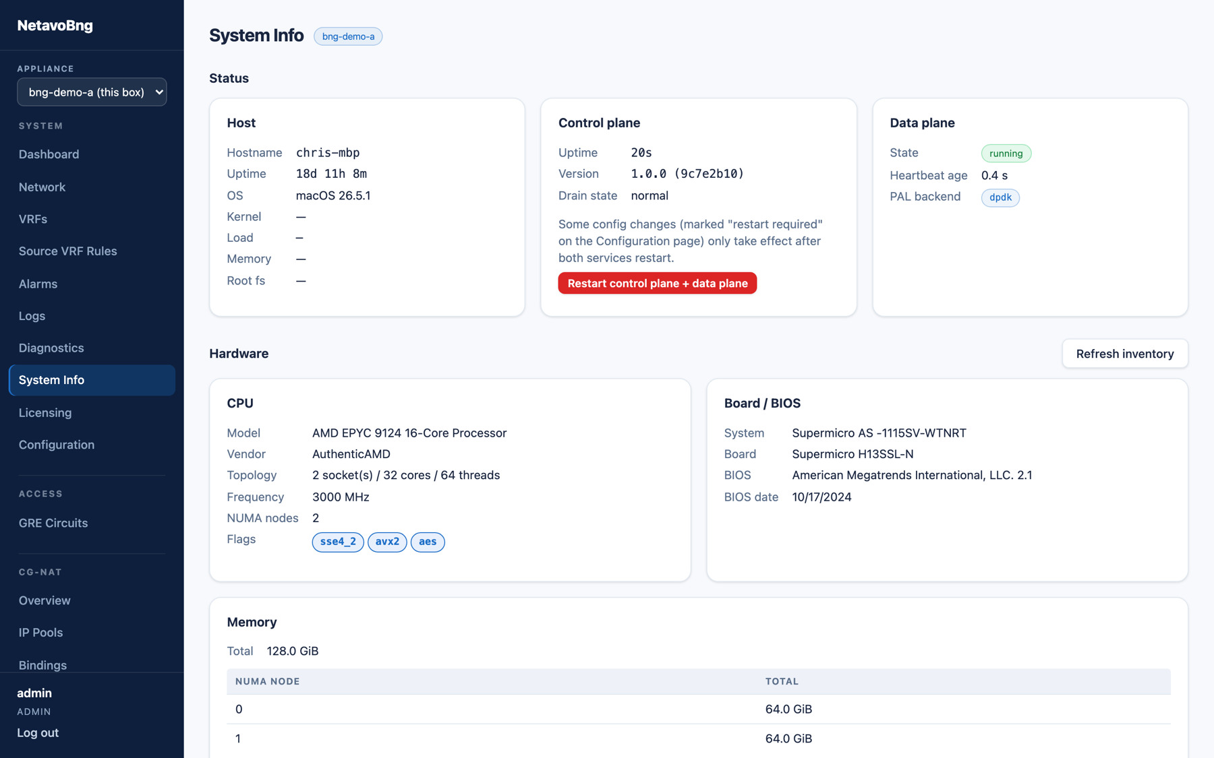Click the NetavoBng logo title
The image size is (1214, 758).
[55, 26]
